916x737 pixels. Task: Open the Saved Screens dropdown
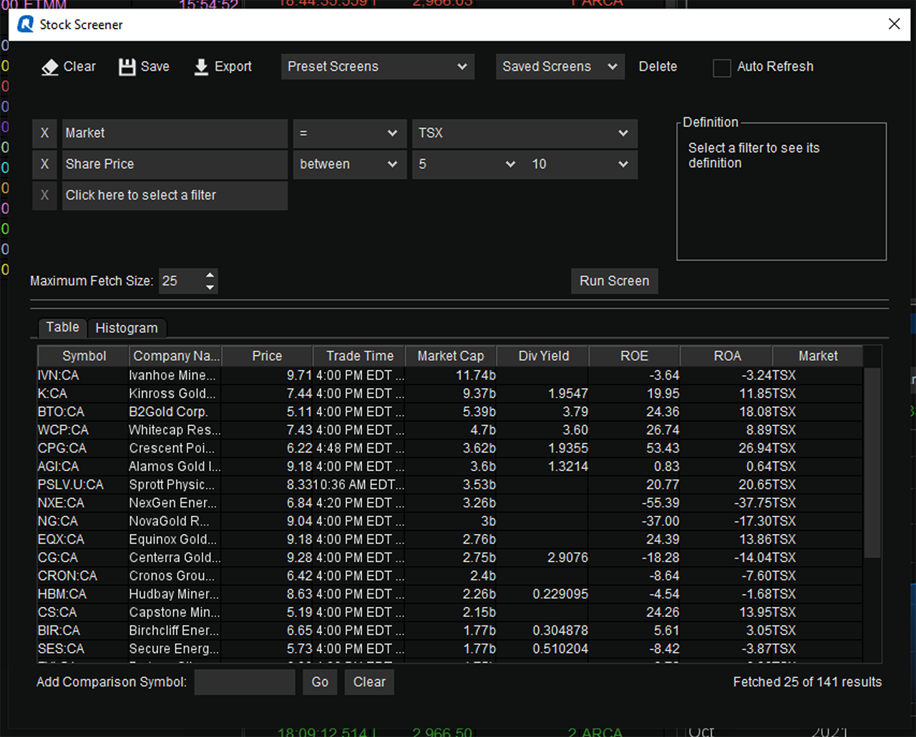tap(560, 66)
